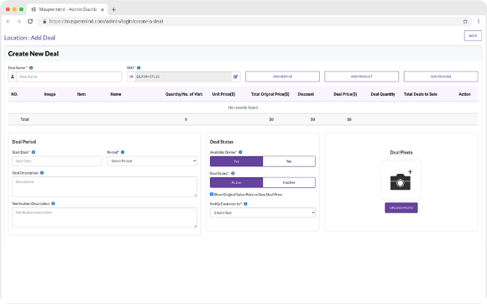Click the barcode icon beside SKU field
Screen dimensions: 487x304
pyautogui.click(x=131, y=76)
